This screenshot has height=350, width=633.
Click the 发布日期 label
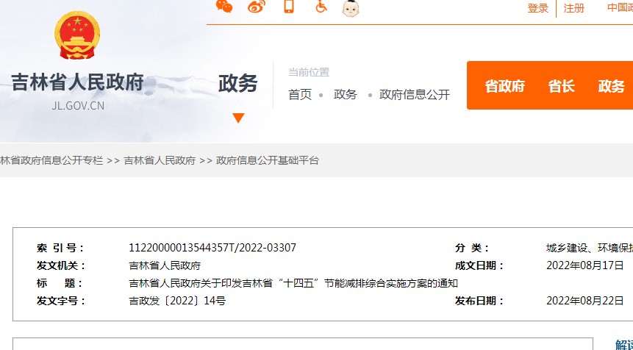(x=480, y=301)
